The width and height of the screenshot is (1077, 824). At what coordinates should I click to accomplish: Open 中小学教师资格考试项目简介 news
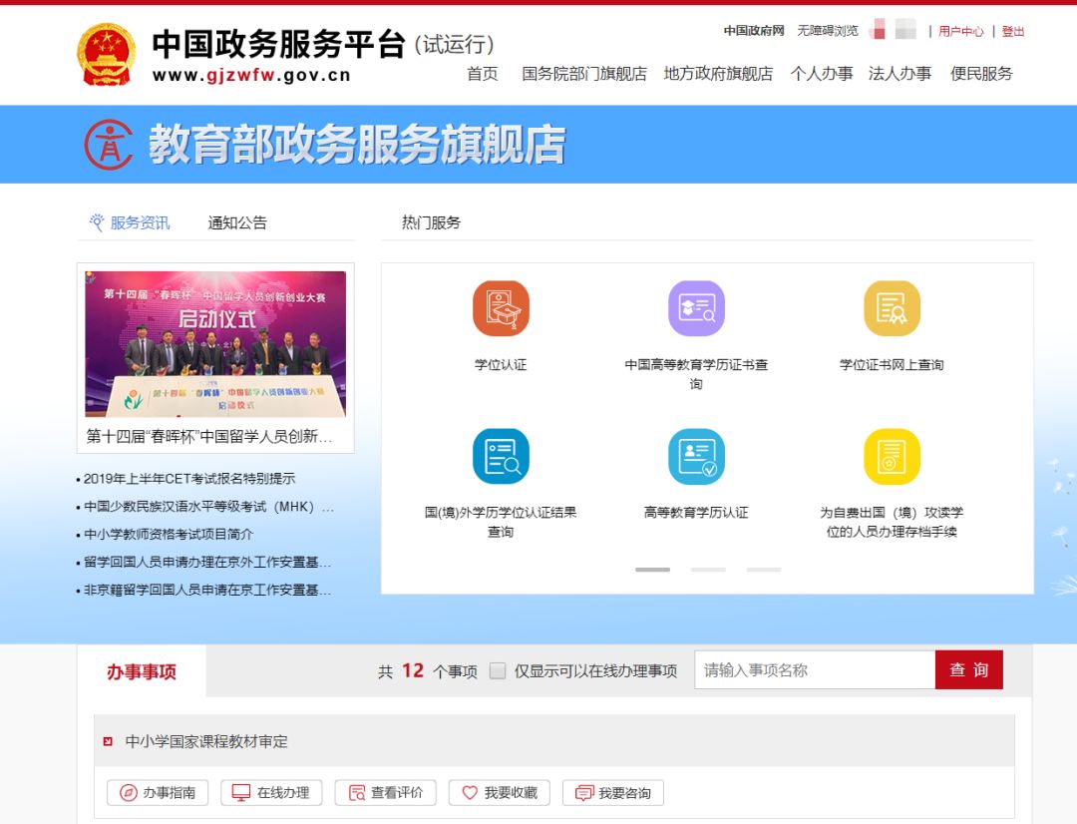(x=169, y=535)
